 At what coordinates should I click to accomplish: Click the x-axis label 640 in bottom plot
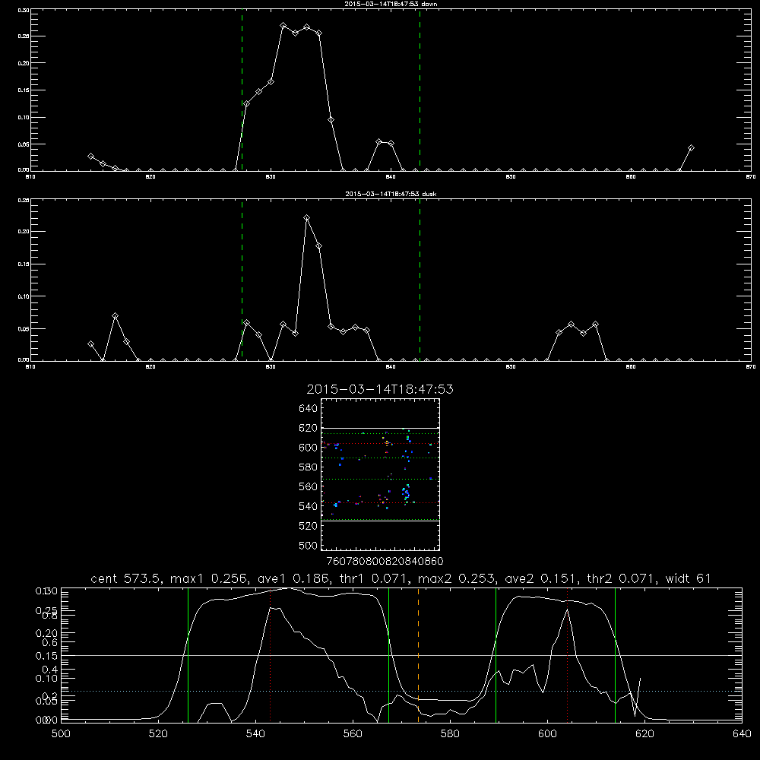pos(742,734)
